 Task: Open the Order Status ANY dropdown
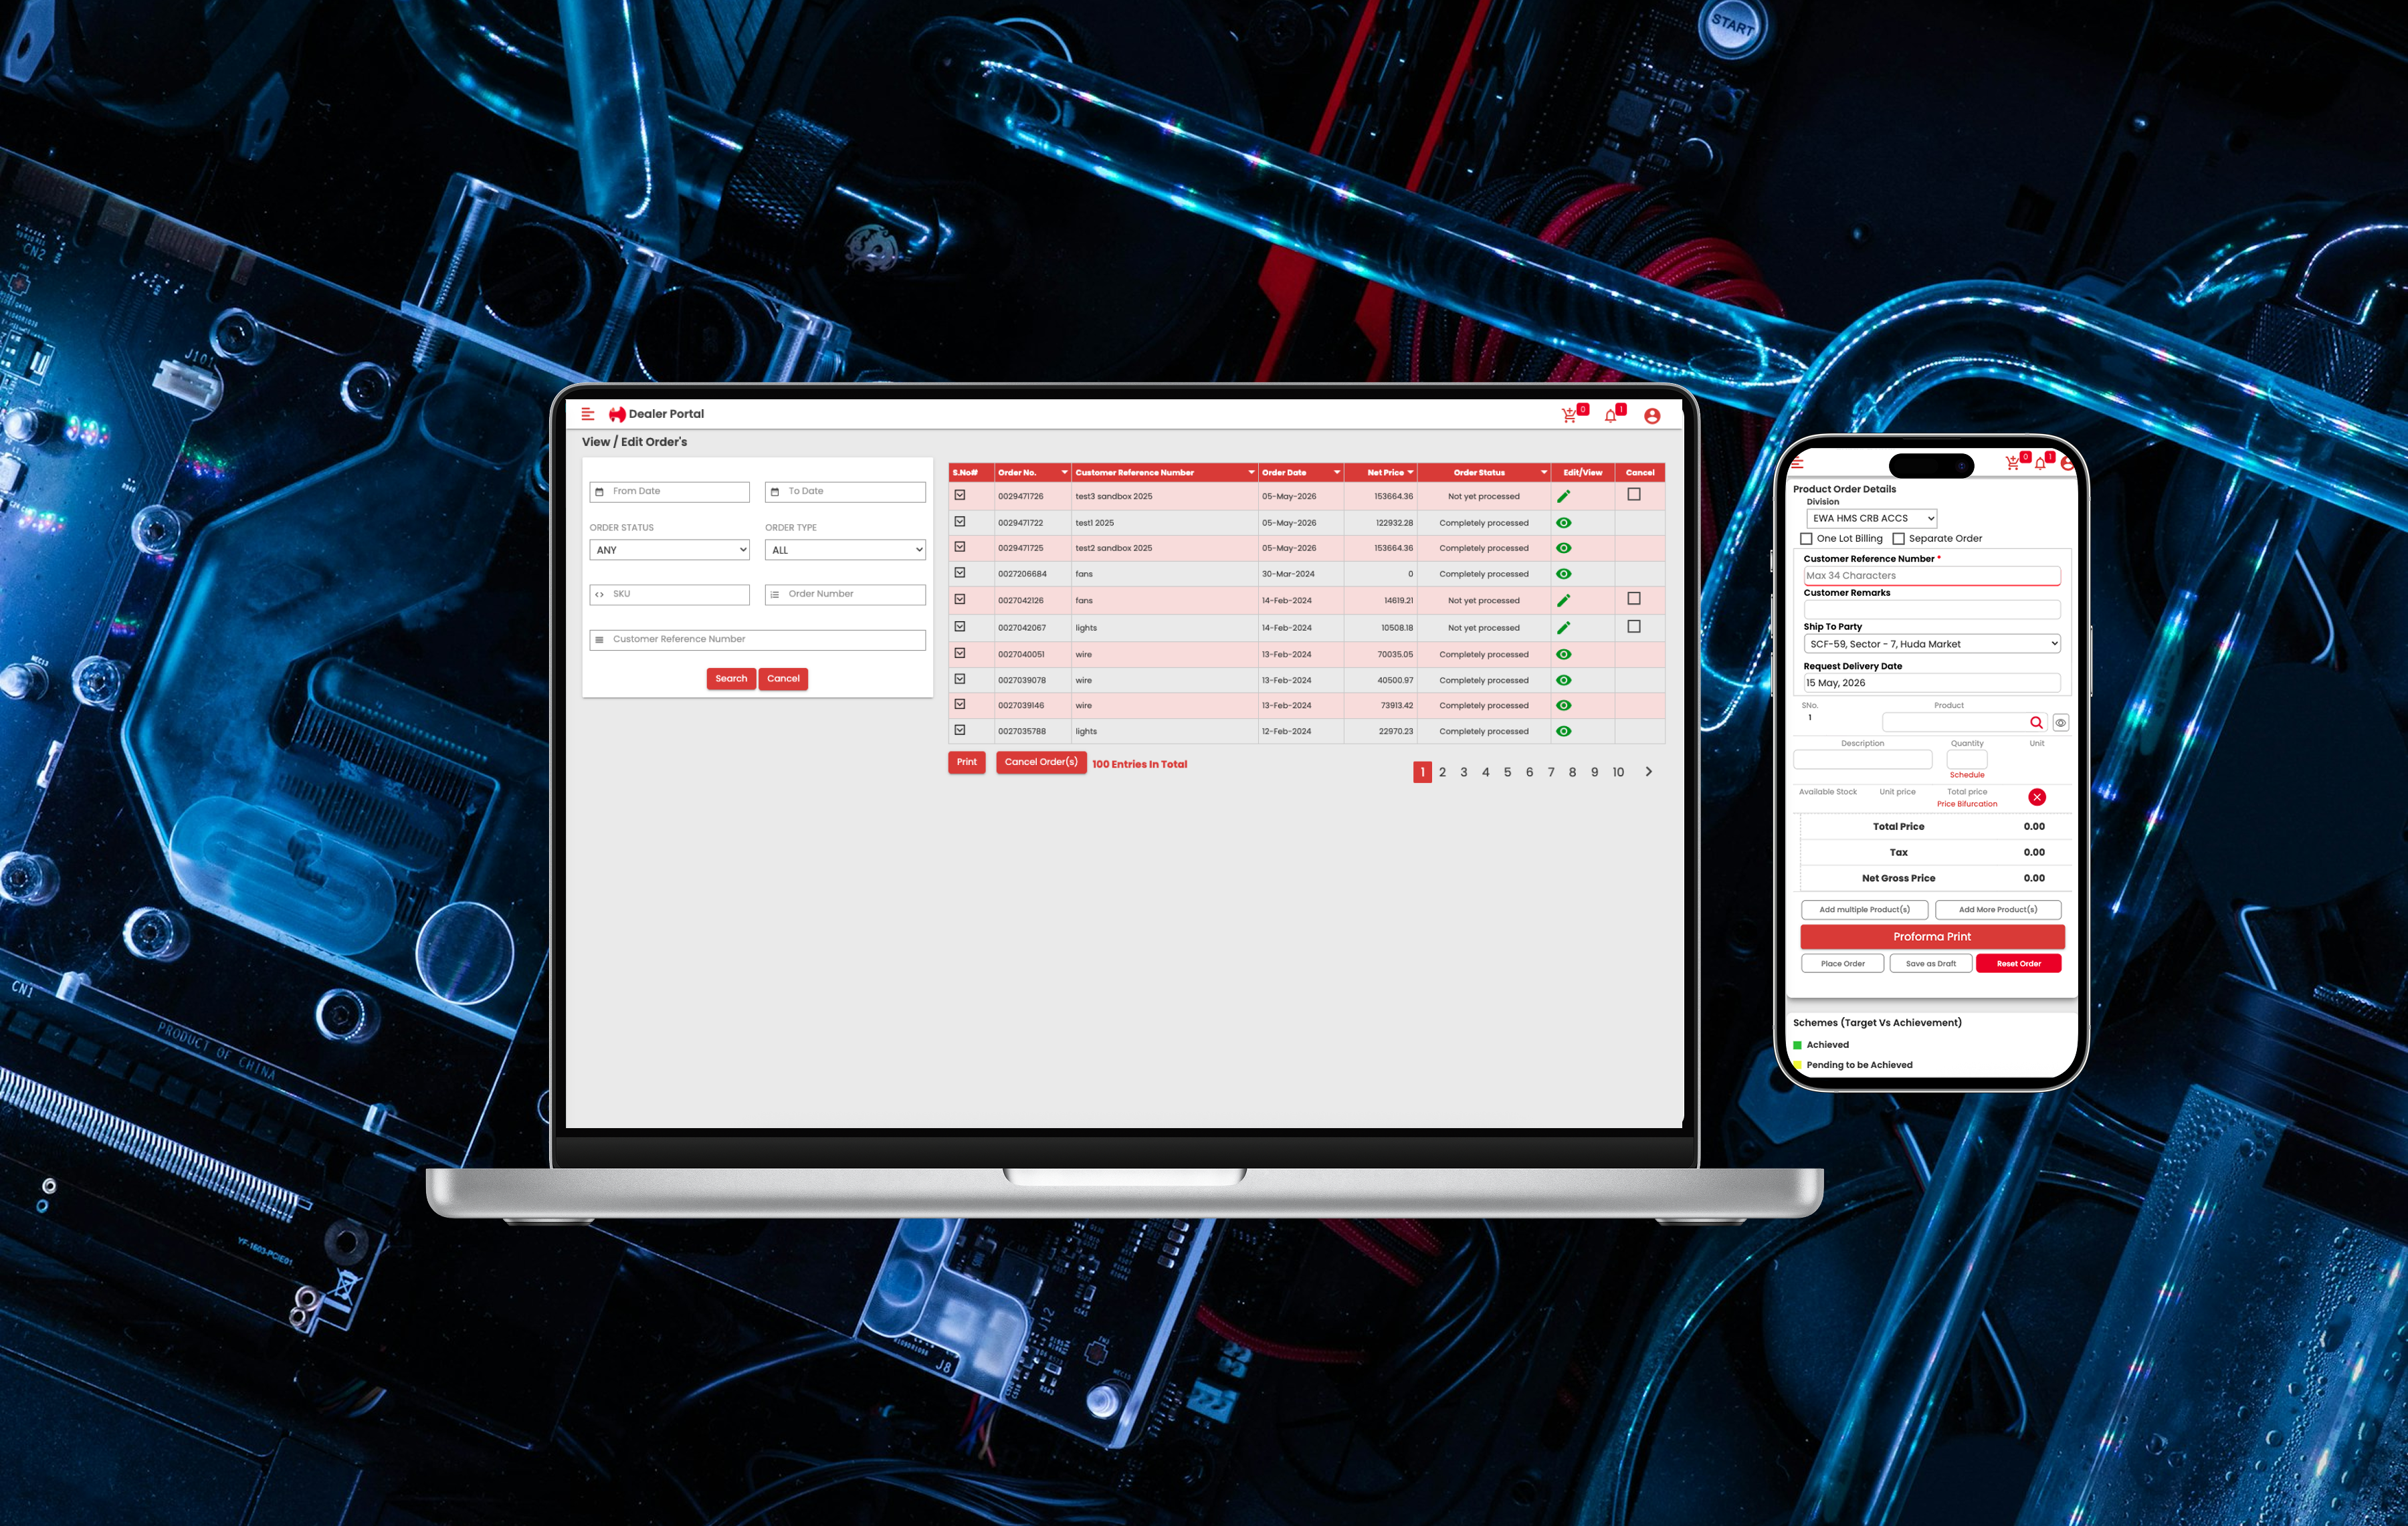pos(669,550)
